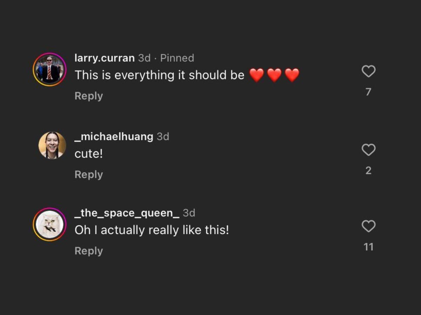The width and height of the screenshot is (421, 315).
Task: Reply to larry.curran's comment
Action: pyautogui.click(x=89, y=96)
